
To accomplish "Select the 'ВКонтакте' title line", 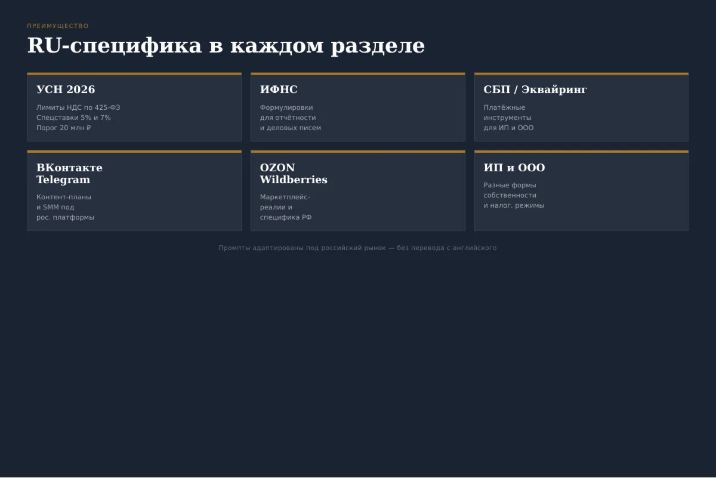I will pyautogui.click(x=69, y=168).
